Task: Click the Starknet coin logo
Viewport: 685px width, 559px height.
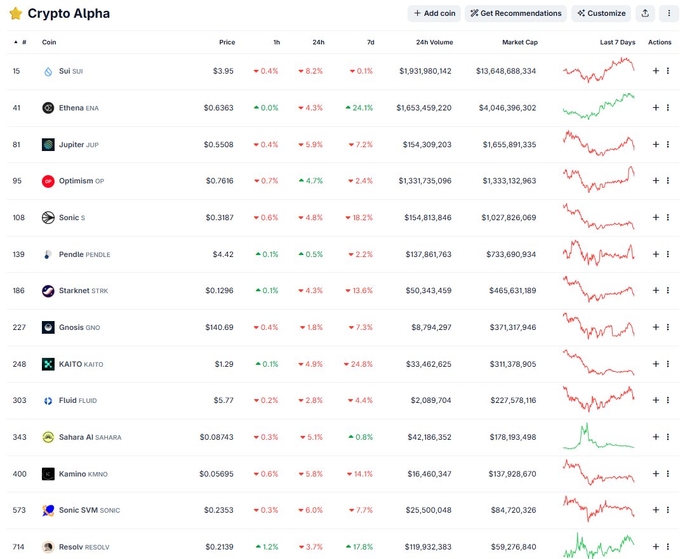Action: click(x=48, y=291)
